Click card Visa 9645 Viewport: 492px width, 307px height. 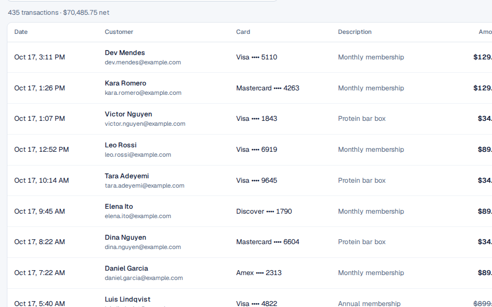pos(257,180)
